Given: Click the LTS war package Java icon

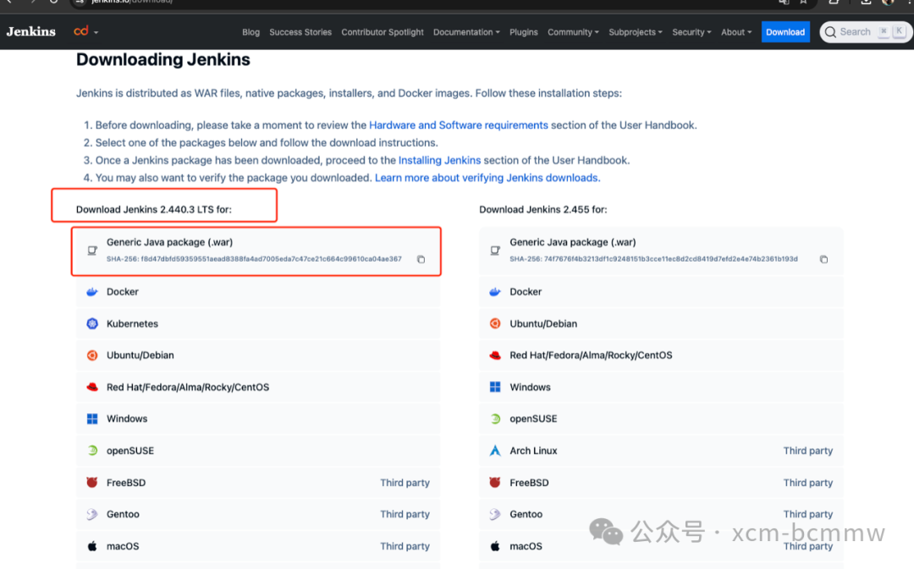Looking at the screenshot, I should [x=92, y=250].
